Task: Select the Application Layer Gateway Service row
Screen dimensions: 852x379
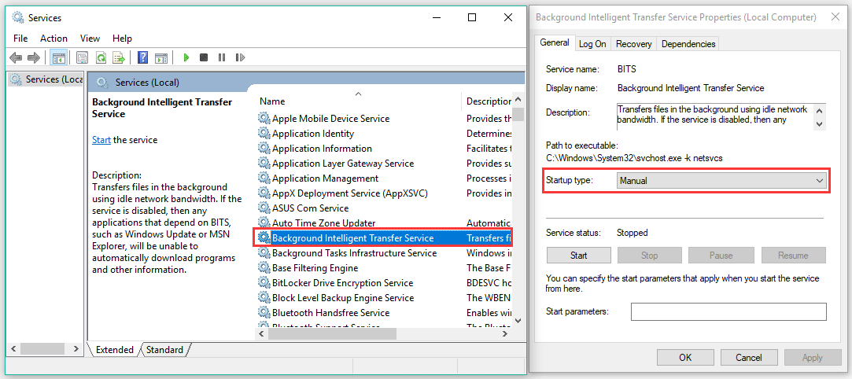Action: [x=384, y=163]
